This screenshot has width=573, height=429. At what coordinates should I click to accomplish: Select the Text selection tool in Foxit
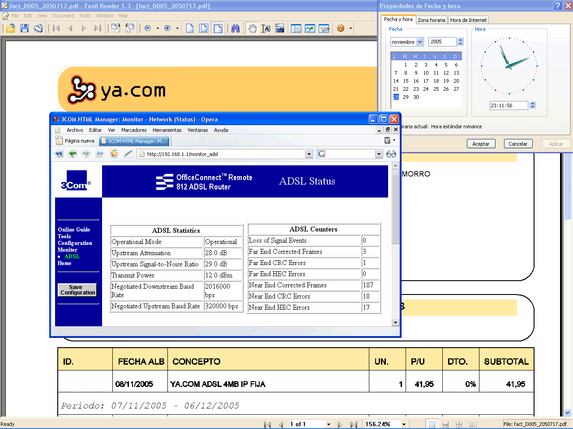click(266, 28)
